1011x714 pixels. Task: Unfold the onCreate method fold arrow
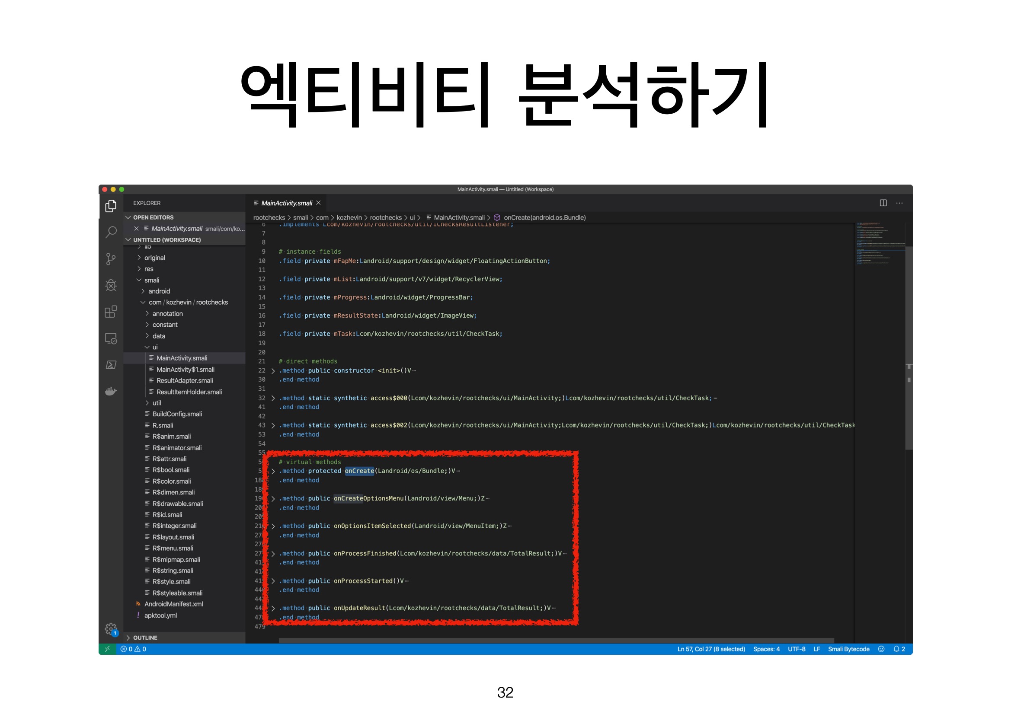(x=273, y=472)
